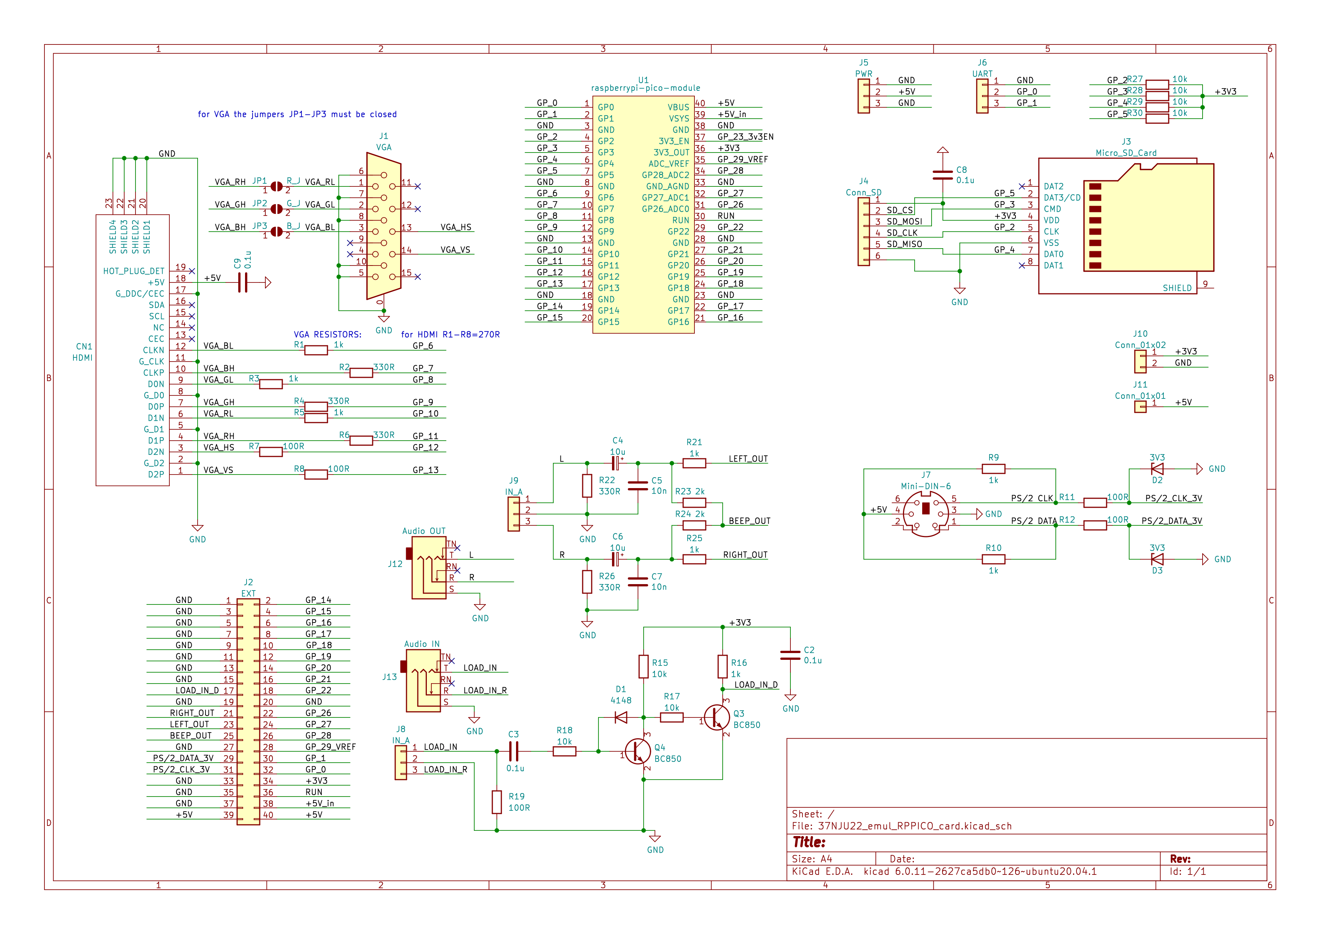Click the J2 EXT header symbol
This screenshot has width=1320, height=934.
point(248,711)
